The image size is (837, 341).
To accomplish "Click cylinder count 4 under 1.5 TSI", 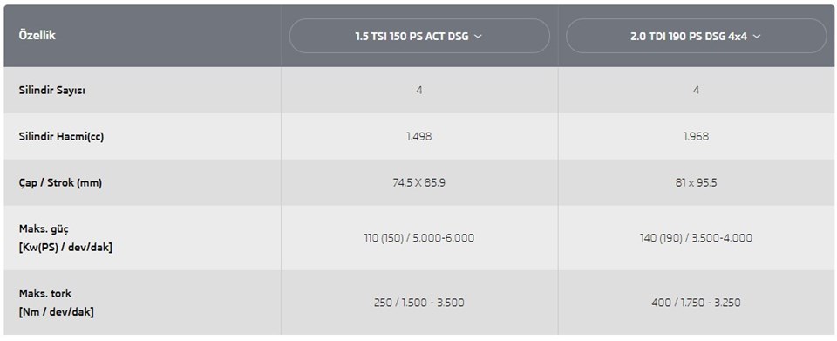I will [x=419, y=90].
